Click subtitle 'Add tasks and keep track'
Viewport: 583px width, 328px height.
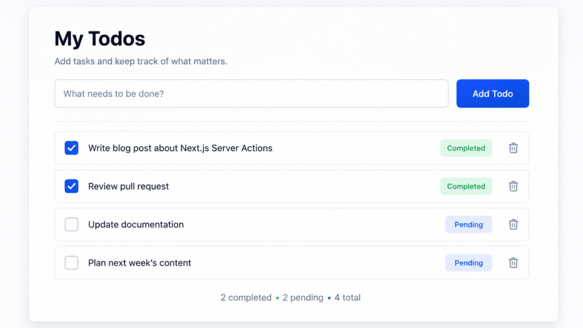pos(141,61)
